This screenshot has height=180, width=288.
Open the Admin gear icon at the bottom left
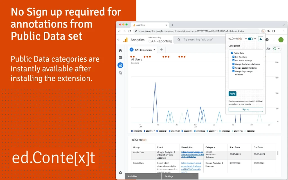click(x=120, y=173)
